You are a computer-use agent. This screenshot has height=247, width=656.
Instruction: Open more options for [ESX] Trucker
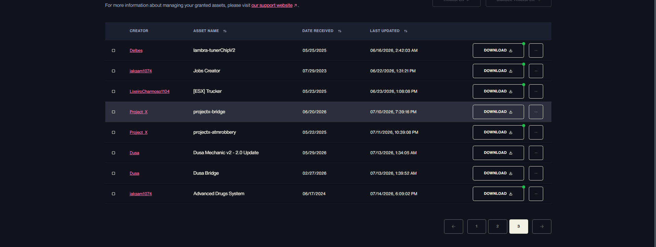[x=536, y=91]
